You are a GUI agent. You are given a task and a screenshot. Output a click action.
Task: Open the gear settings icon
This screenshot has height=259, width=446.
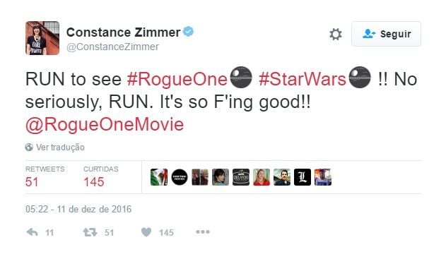click(335, 34)
